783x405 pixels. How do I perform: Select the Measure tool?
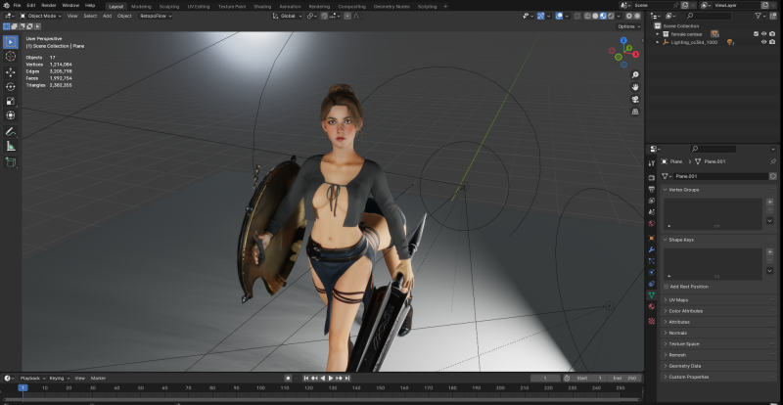tap(11, 146)
